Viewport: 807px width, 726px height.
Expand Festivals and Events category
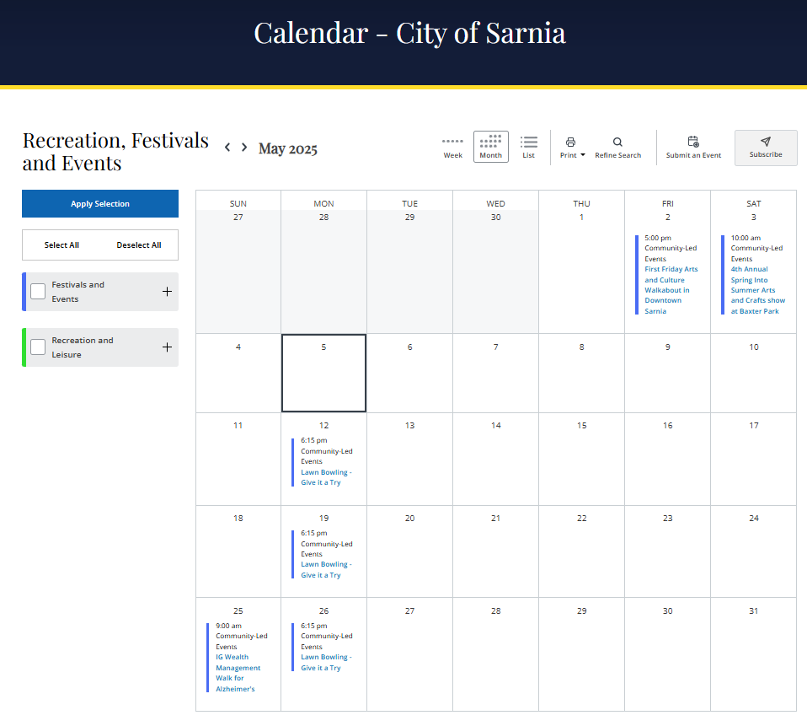(168, 292)
